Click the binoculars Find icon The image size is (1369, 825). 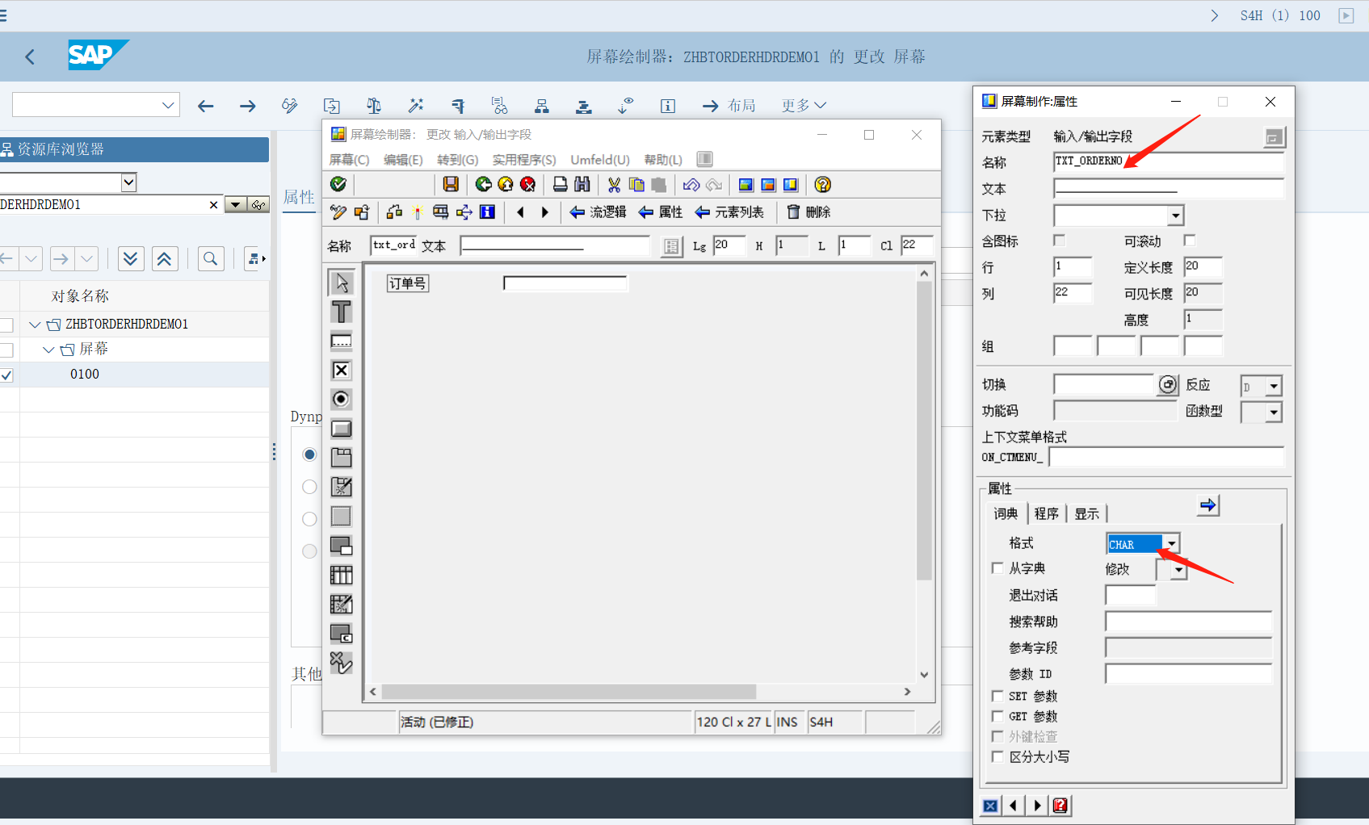(x=582, y=185)
